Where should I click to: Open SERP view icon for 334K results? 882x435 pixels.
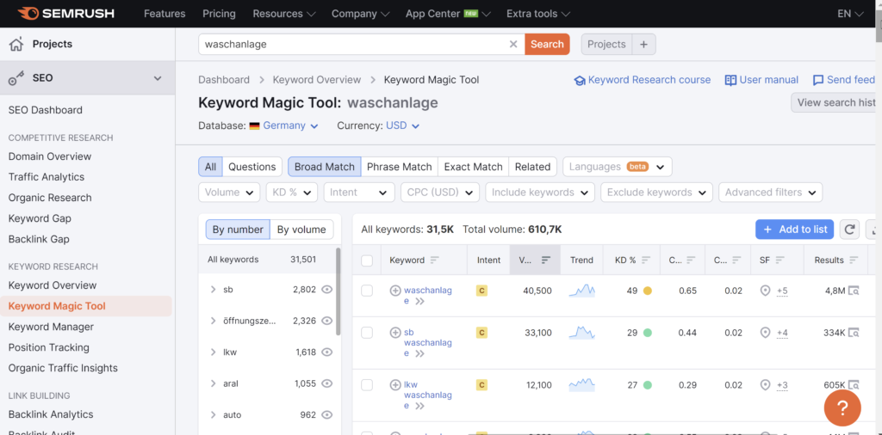coord(854,333)
